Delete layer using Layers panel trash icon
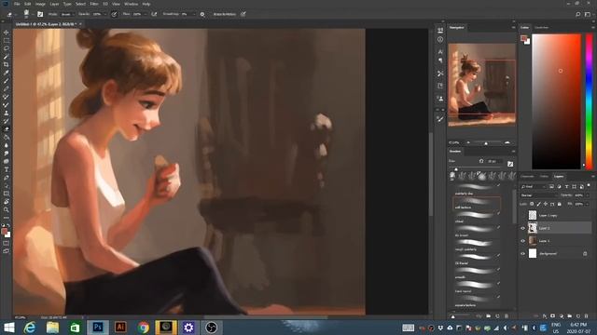 [586, 316]
